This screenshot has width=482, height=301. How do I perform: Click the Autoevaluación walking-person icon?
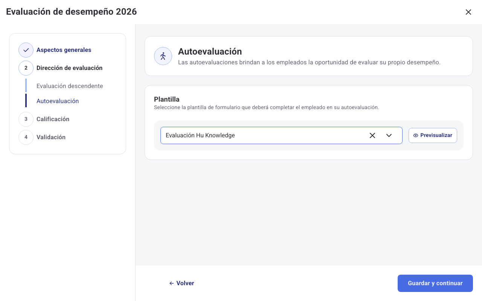(163, 56)
